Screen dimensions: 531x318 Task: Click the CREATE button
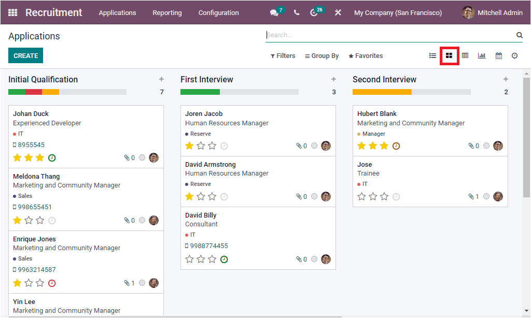(x=25, y=55)
